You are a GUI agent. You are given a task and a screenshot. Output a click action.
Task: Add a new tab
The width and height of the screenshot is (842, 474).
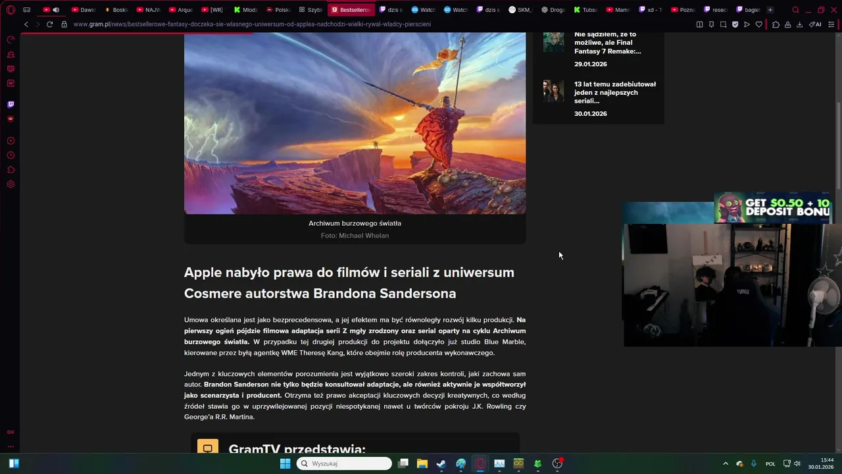[x=770, y=10]
